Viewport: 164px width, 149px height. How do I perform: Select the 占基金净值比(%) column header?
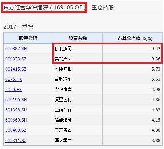[133, 38]
